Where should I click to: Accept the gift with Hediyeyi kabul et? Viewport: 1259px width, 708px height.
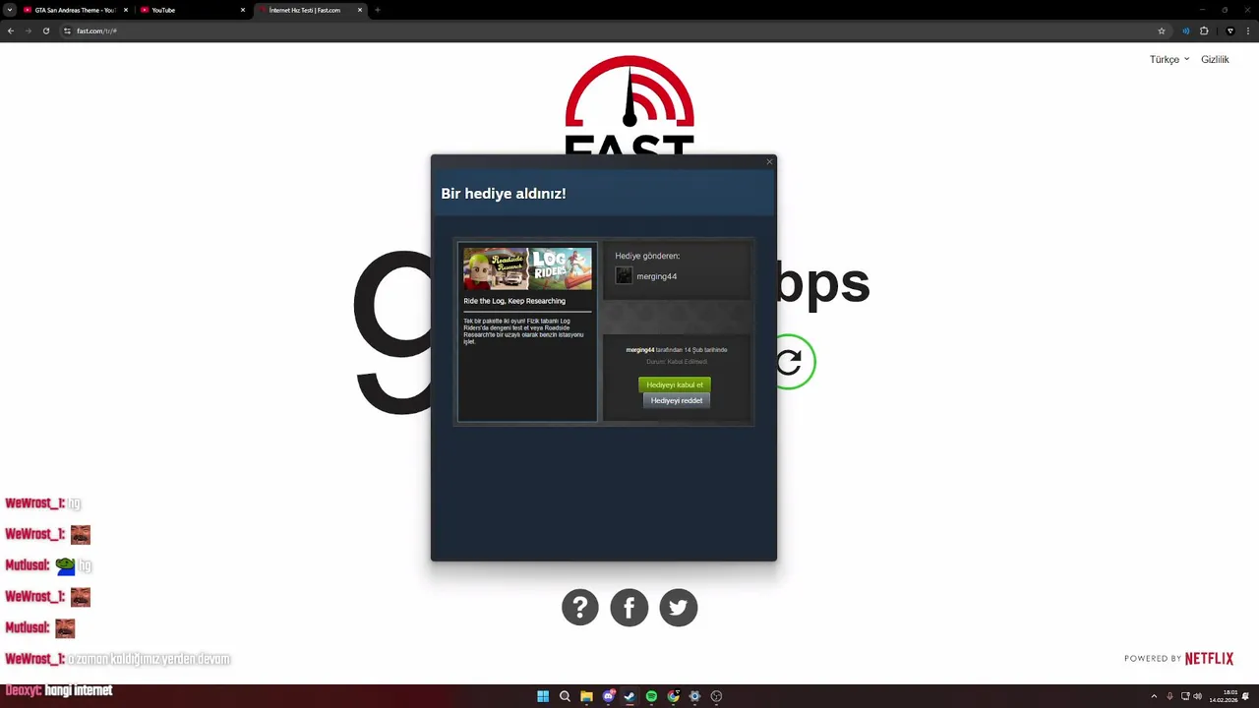click(675, 384)
